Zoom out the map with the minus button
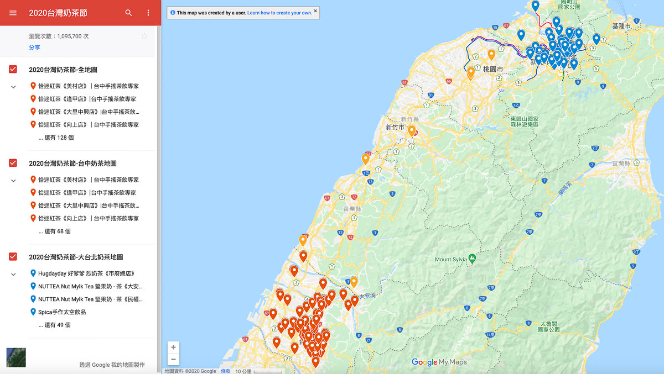This screenshot has width=664, height=374. [173, 359]
